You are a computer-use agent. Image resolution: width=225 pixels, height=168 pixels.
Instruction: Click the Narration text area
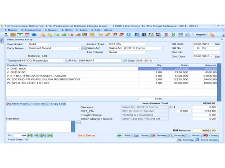tap(39, 126)
